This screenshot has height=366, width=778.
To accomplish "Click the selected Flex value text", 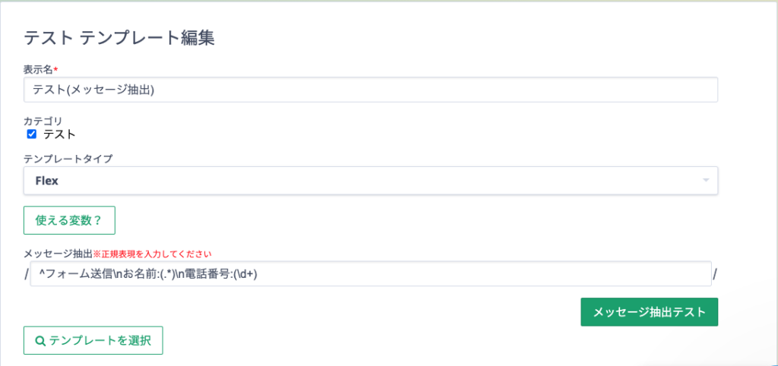I will [x=46, y=181].
